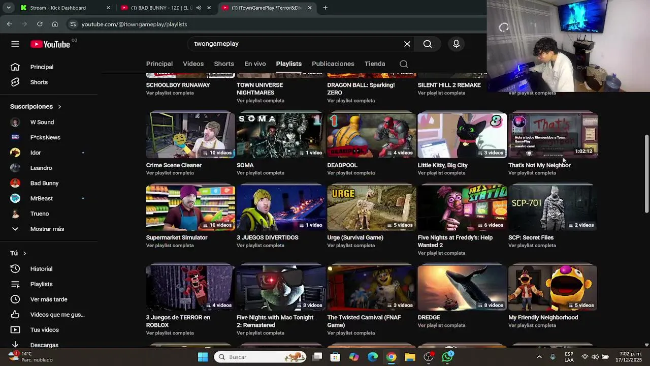Open My Friendly Neighborhood playlist thumbnail
The height and width of the screenshot is (366, 650).
(x=553, y=288)
